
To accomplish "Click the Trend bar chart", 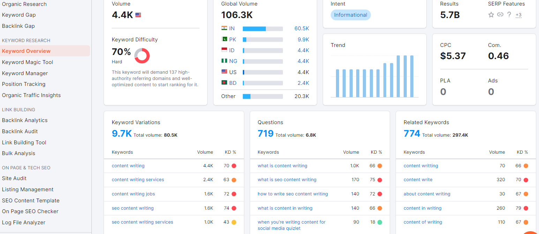I will click(x=375, y=76).
